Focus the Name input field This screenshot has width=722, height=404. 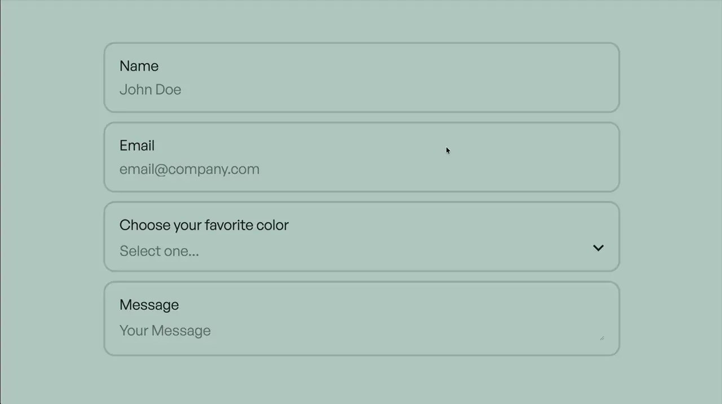[x=361, y=90]
